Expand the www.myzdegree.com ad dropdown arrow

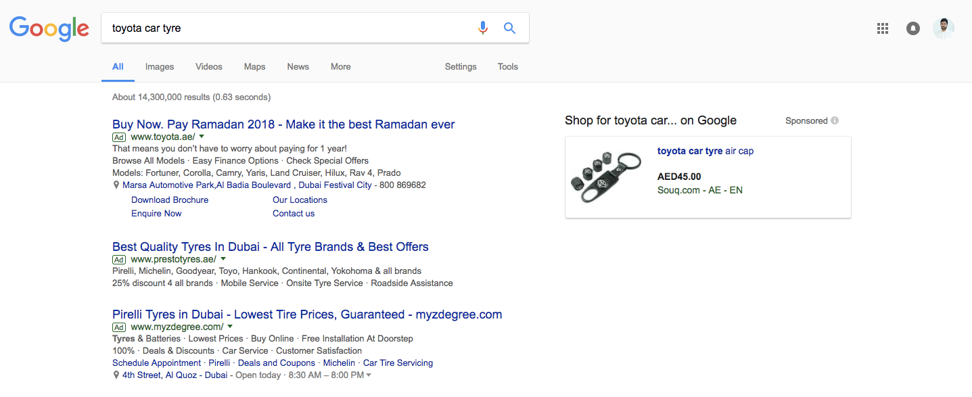230,327
